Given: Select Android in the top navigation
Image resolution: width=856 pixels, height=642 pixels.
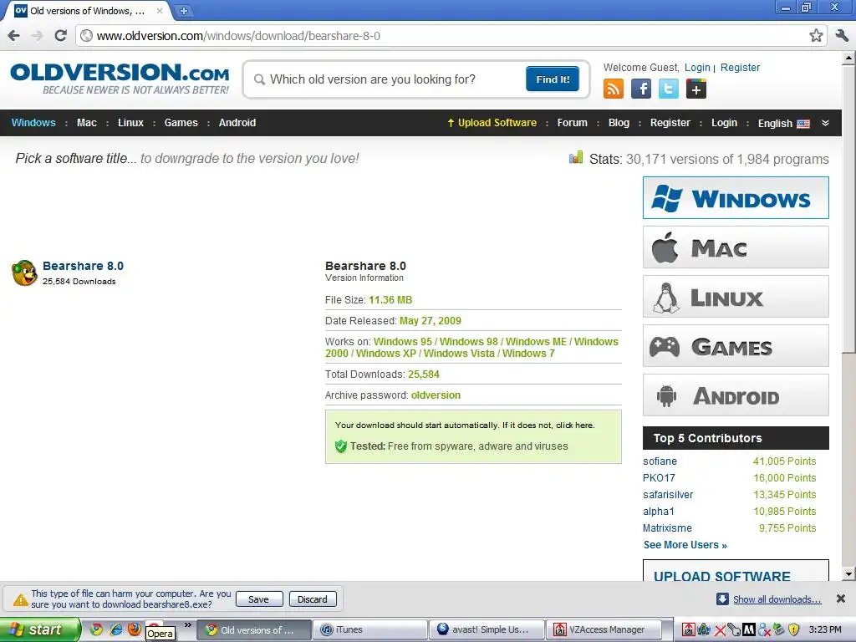Looking at the screenshot, I should pos(237,123).
